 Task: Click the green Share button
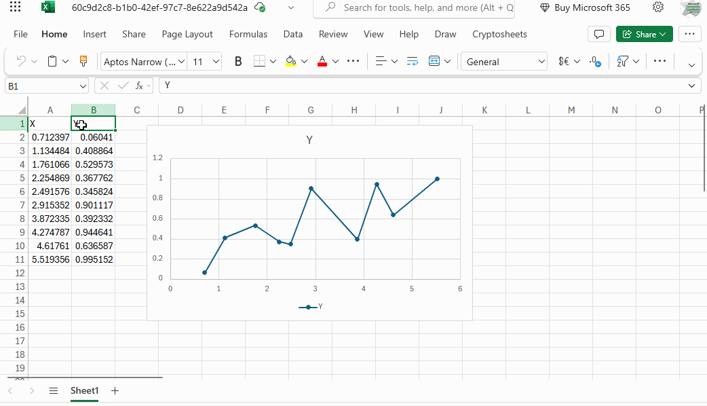[x=645, y=34]
